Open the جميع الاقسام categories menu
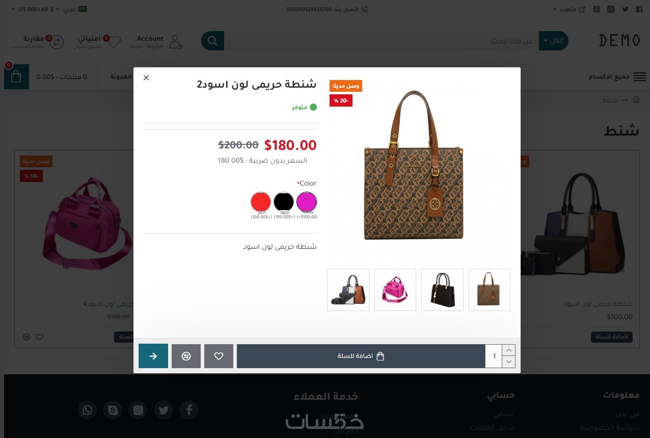 pos(617,76)
